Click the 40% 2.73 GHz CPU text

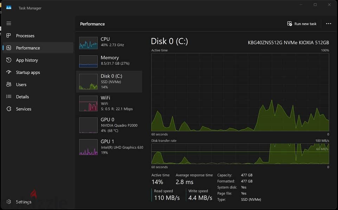coord(112,45)
